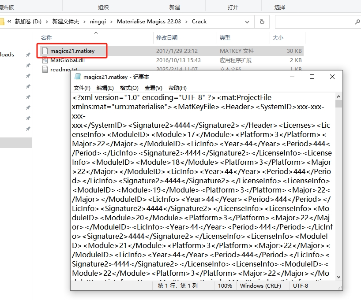
Task: Click the 2016/10/13 15:43 date cell
Action: click(178, 60)
